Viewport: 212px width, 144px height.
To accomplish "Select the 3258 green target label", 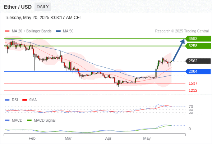I will [x=198, y=46].
